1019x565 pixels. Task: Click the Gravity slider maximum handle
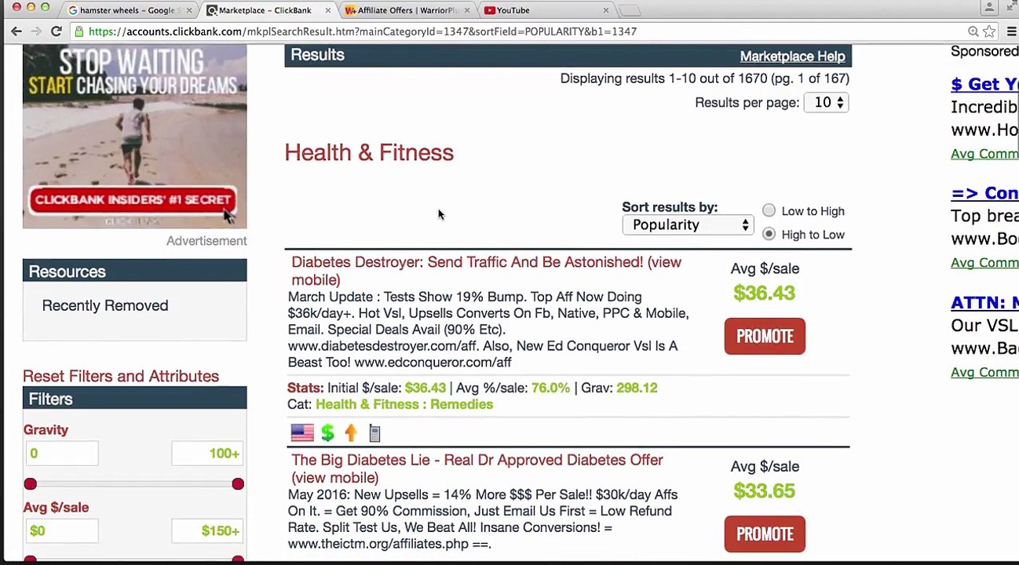(238, 484)
